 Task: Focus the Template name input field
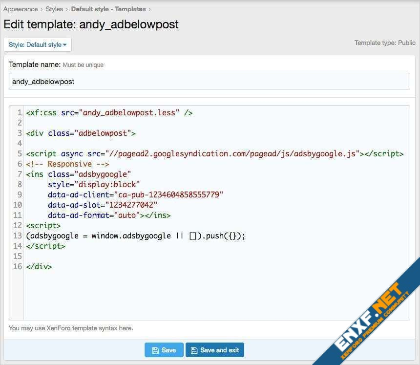tap(209, 82)
